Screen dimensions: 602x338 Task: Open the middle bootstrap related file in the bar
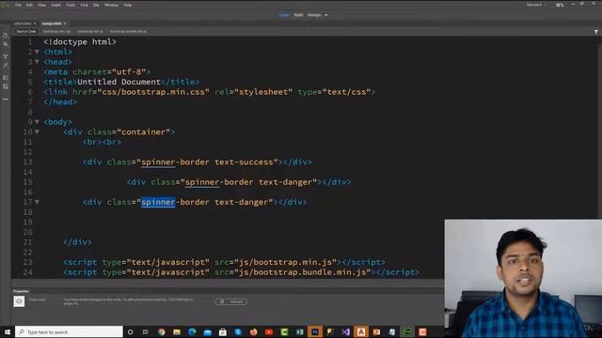coord(90,31)
